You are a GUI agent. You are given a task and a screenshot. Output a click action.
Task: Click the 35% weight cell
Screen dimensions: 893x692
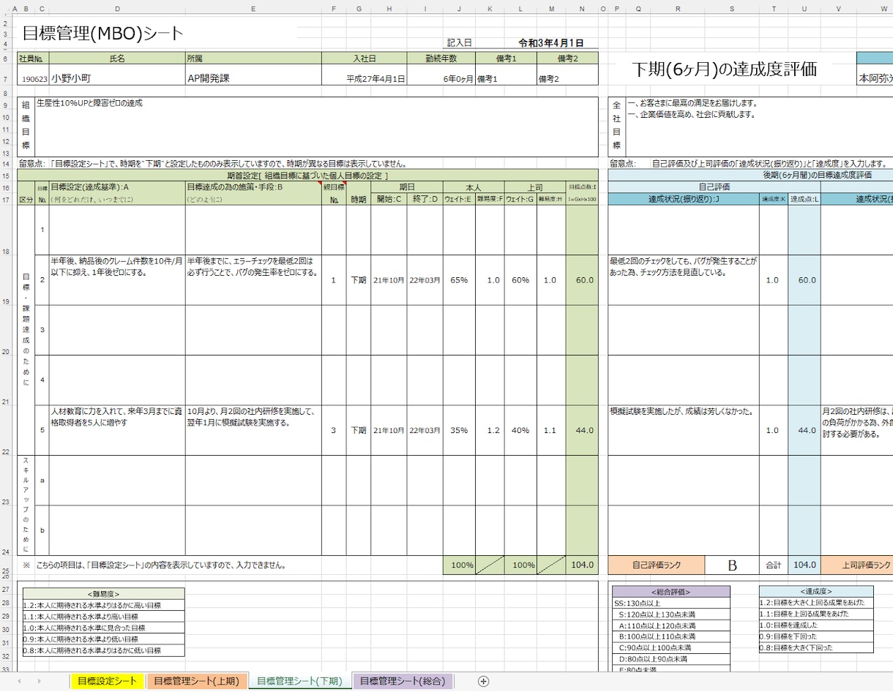tap(459, 430)
